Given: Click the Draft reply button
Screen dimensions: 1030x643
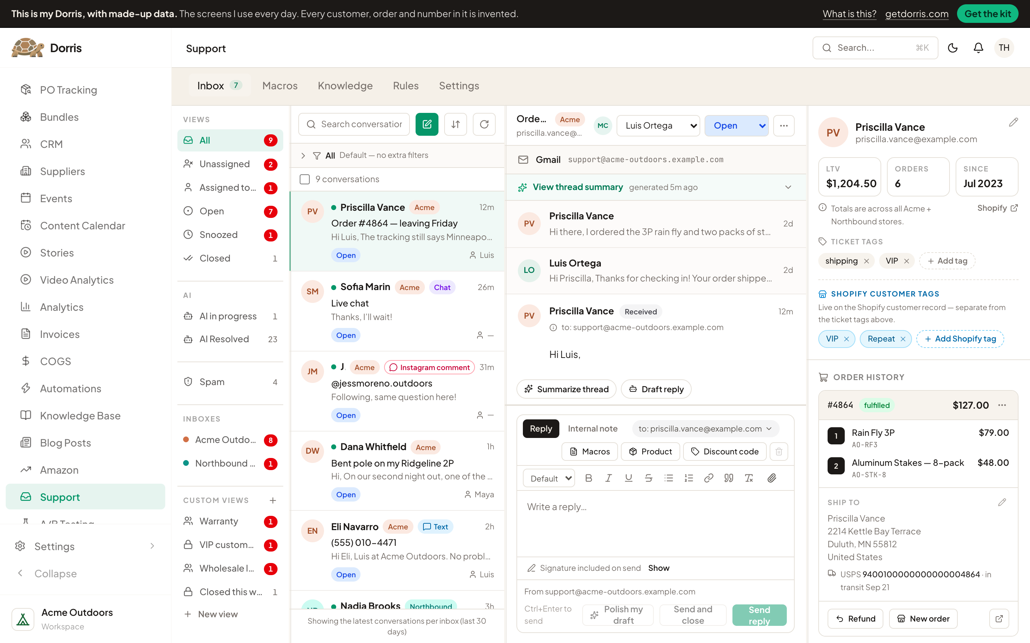Looking at the screenshot, I should (656, 389).
